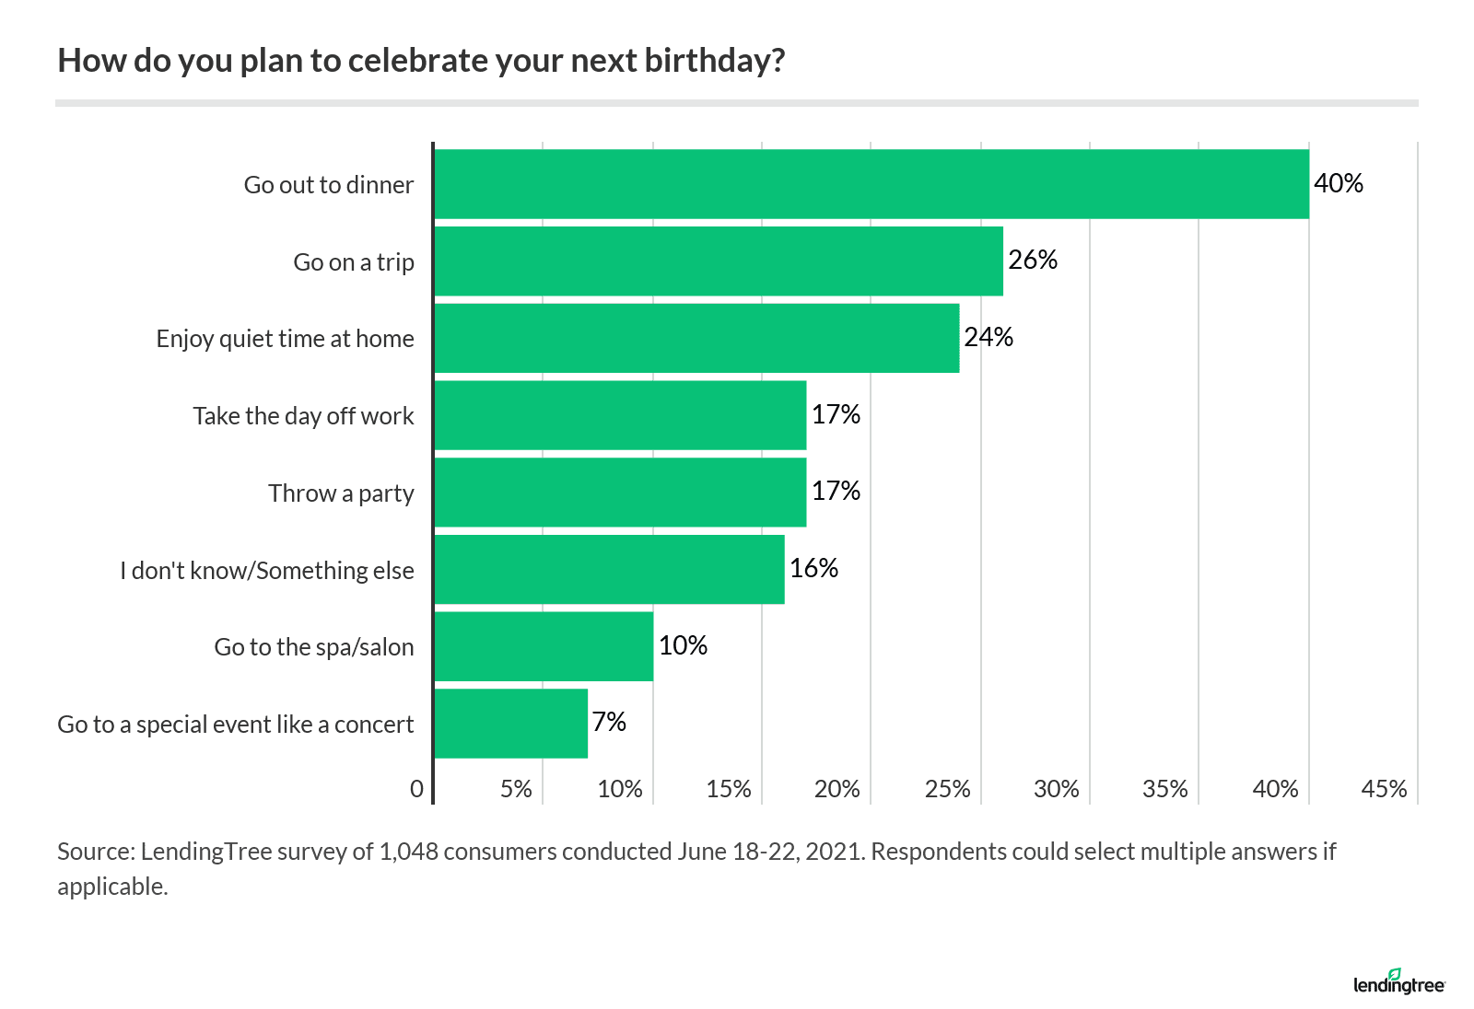Click the 'Go to the spa/salon' label
This screenshot has height=1009, width=1474.
(314, 647)
